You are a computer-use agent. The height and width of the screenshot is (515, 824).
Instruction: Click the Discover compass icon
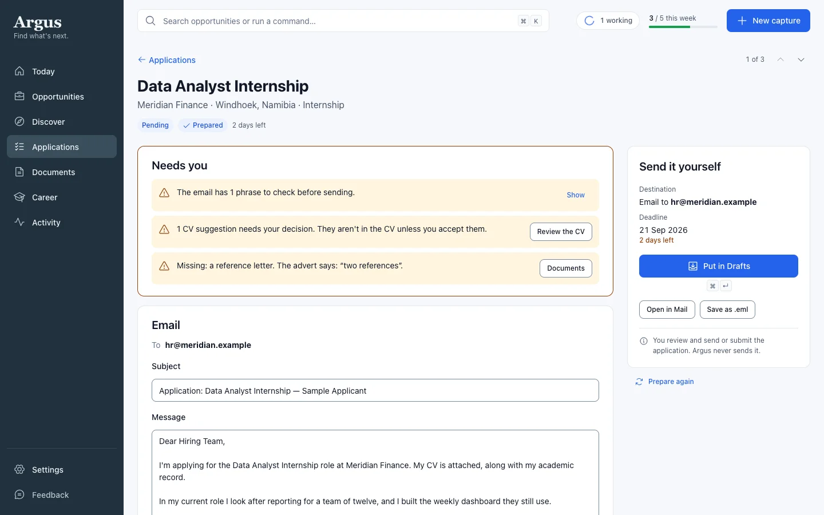click(19, 121)
